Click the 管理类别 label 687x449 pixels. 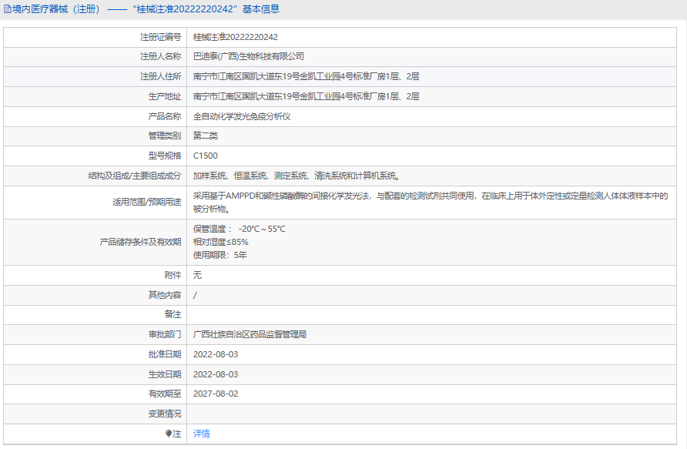tap(165, 136)
